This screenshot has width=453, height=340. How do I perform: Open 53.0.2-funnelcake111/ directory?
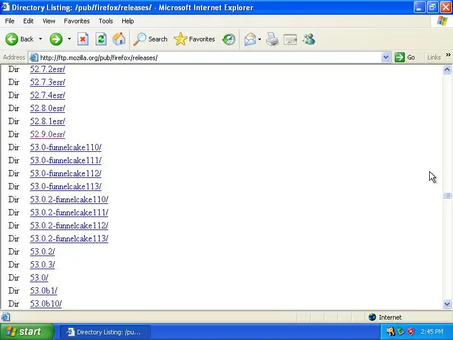pyautogui.click(x=69, y=212)
